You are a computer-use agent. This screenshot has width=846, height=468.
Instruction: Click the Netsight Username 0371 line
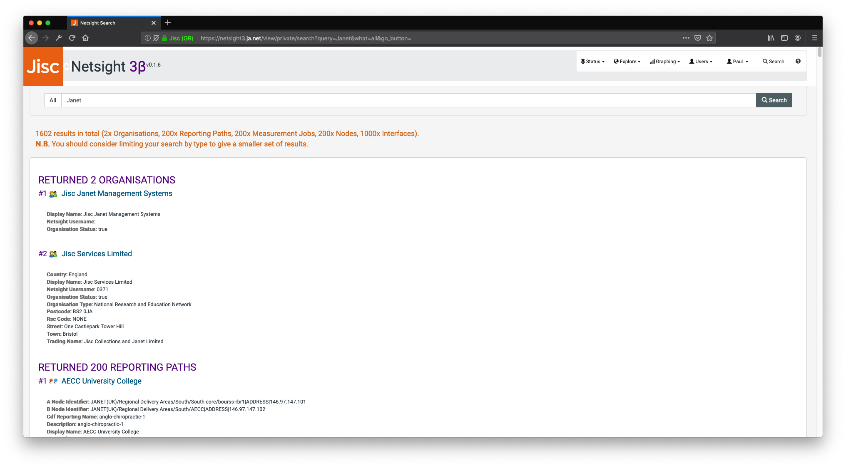[x=77, y=290]
